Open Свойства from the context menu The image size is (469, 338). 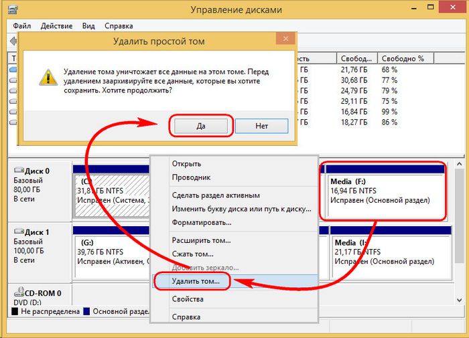(188, 299)
